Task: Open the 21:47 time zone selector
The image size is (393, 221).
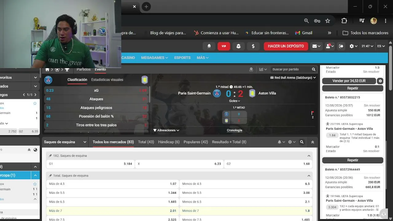Action: click(x=367, y=46)
